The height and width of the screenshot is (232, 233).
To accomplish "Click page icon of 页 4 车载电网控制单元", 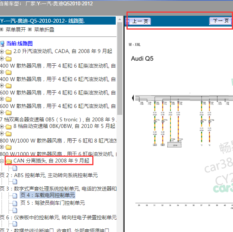I will 15,196.
